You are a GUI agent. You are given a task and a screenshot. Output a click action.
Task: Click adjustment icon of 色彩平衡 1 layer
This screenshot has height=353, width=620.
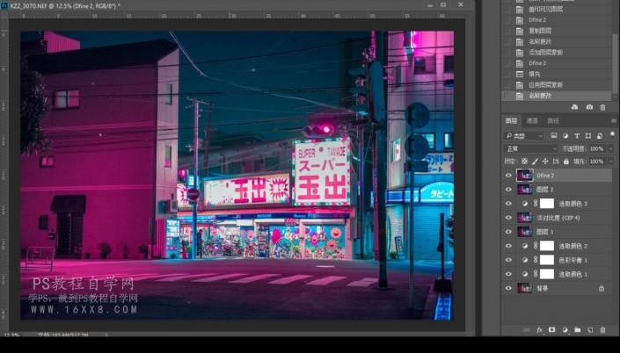point(525,260)
